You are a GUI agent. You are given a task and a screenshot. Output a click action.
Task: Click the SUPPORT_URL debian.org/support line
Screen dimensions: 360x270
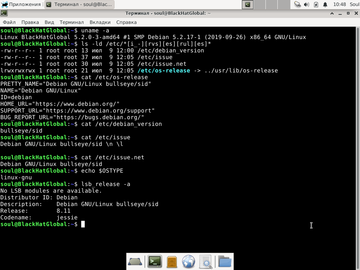78,111
